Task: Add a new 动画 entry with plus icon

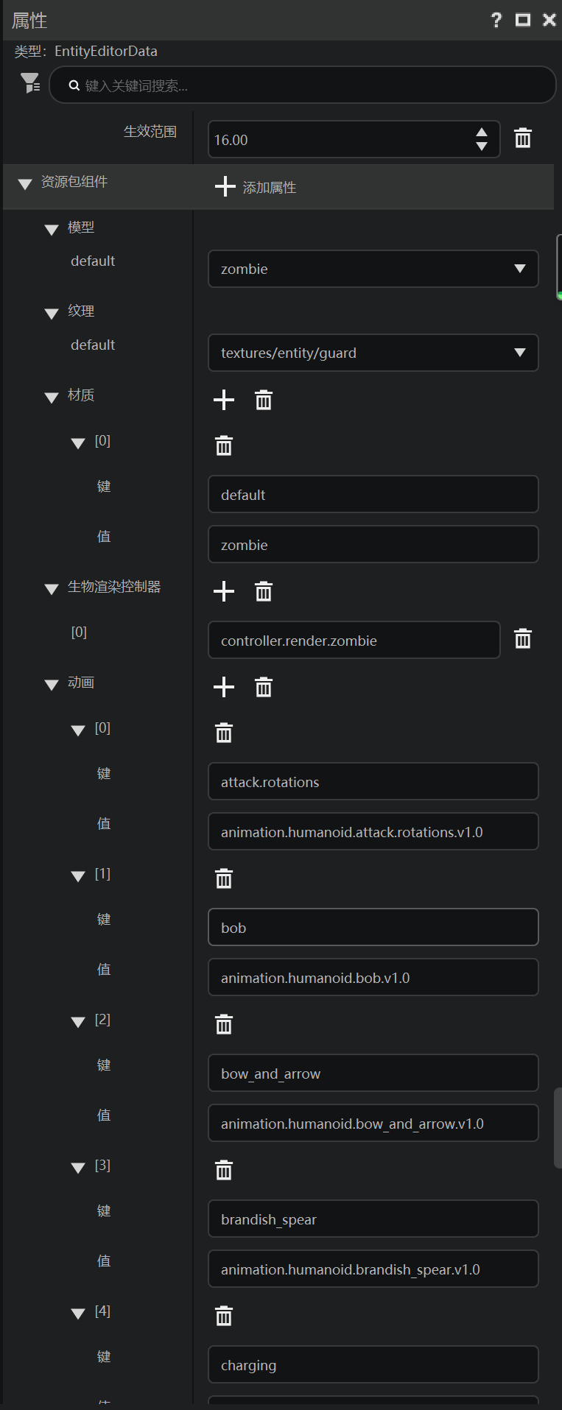Action: (224, 687)
